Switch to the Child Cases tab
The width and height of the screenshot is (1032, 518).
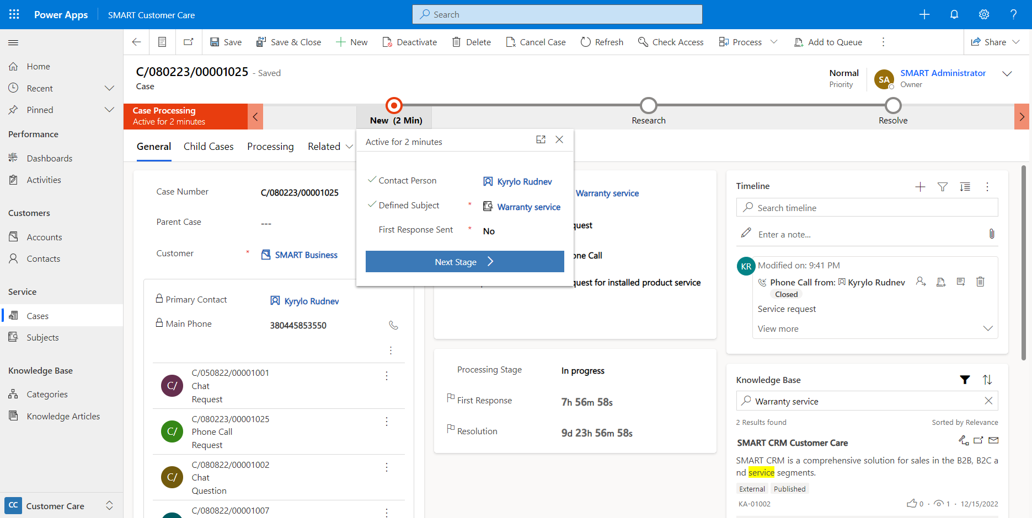208,147
